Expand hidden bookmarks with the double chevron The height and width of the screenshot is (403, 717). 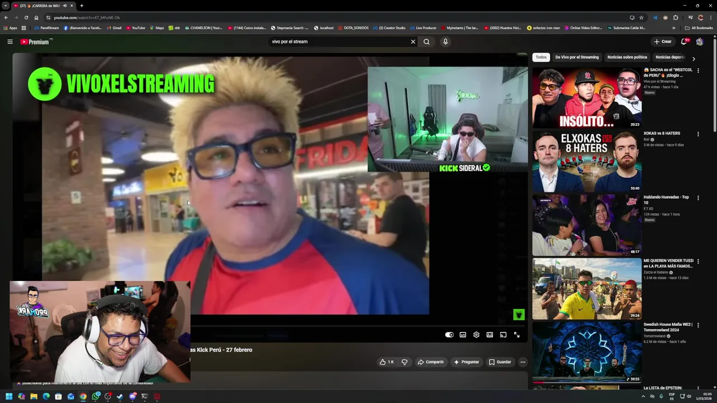pyautogui.click(x=674, y=28)
